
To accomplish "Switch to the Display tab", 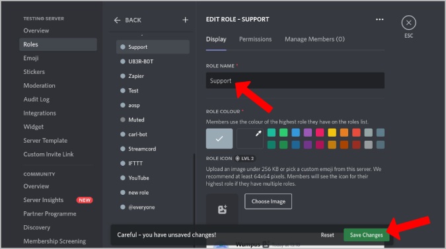I will [216, 39].
